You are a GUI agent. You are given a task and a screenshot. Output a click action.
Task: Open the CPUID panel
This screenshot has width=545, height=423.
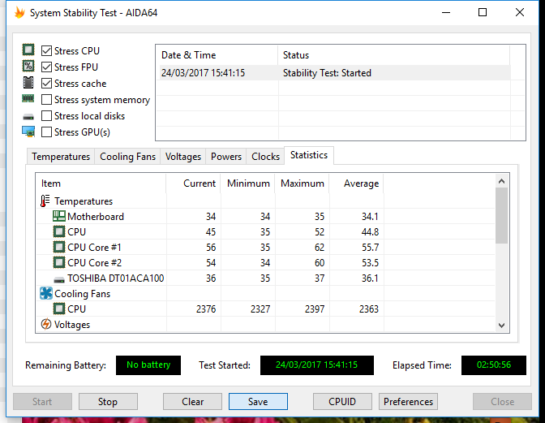point(342,401)
